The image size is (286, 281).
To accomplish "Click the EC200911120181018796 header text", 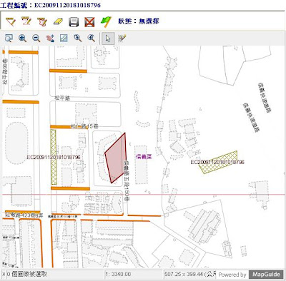I will [x=67, y=5].
